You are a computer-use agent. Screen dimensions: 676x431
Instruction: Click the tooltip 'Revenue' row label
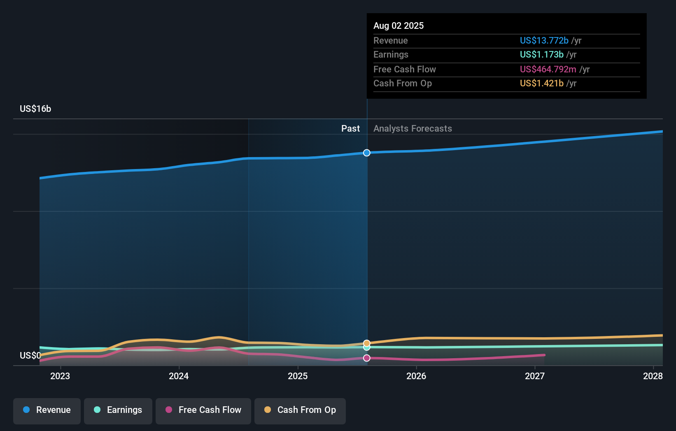click(x=390, y=40)
